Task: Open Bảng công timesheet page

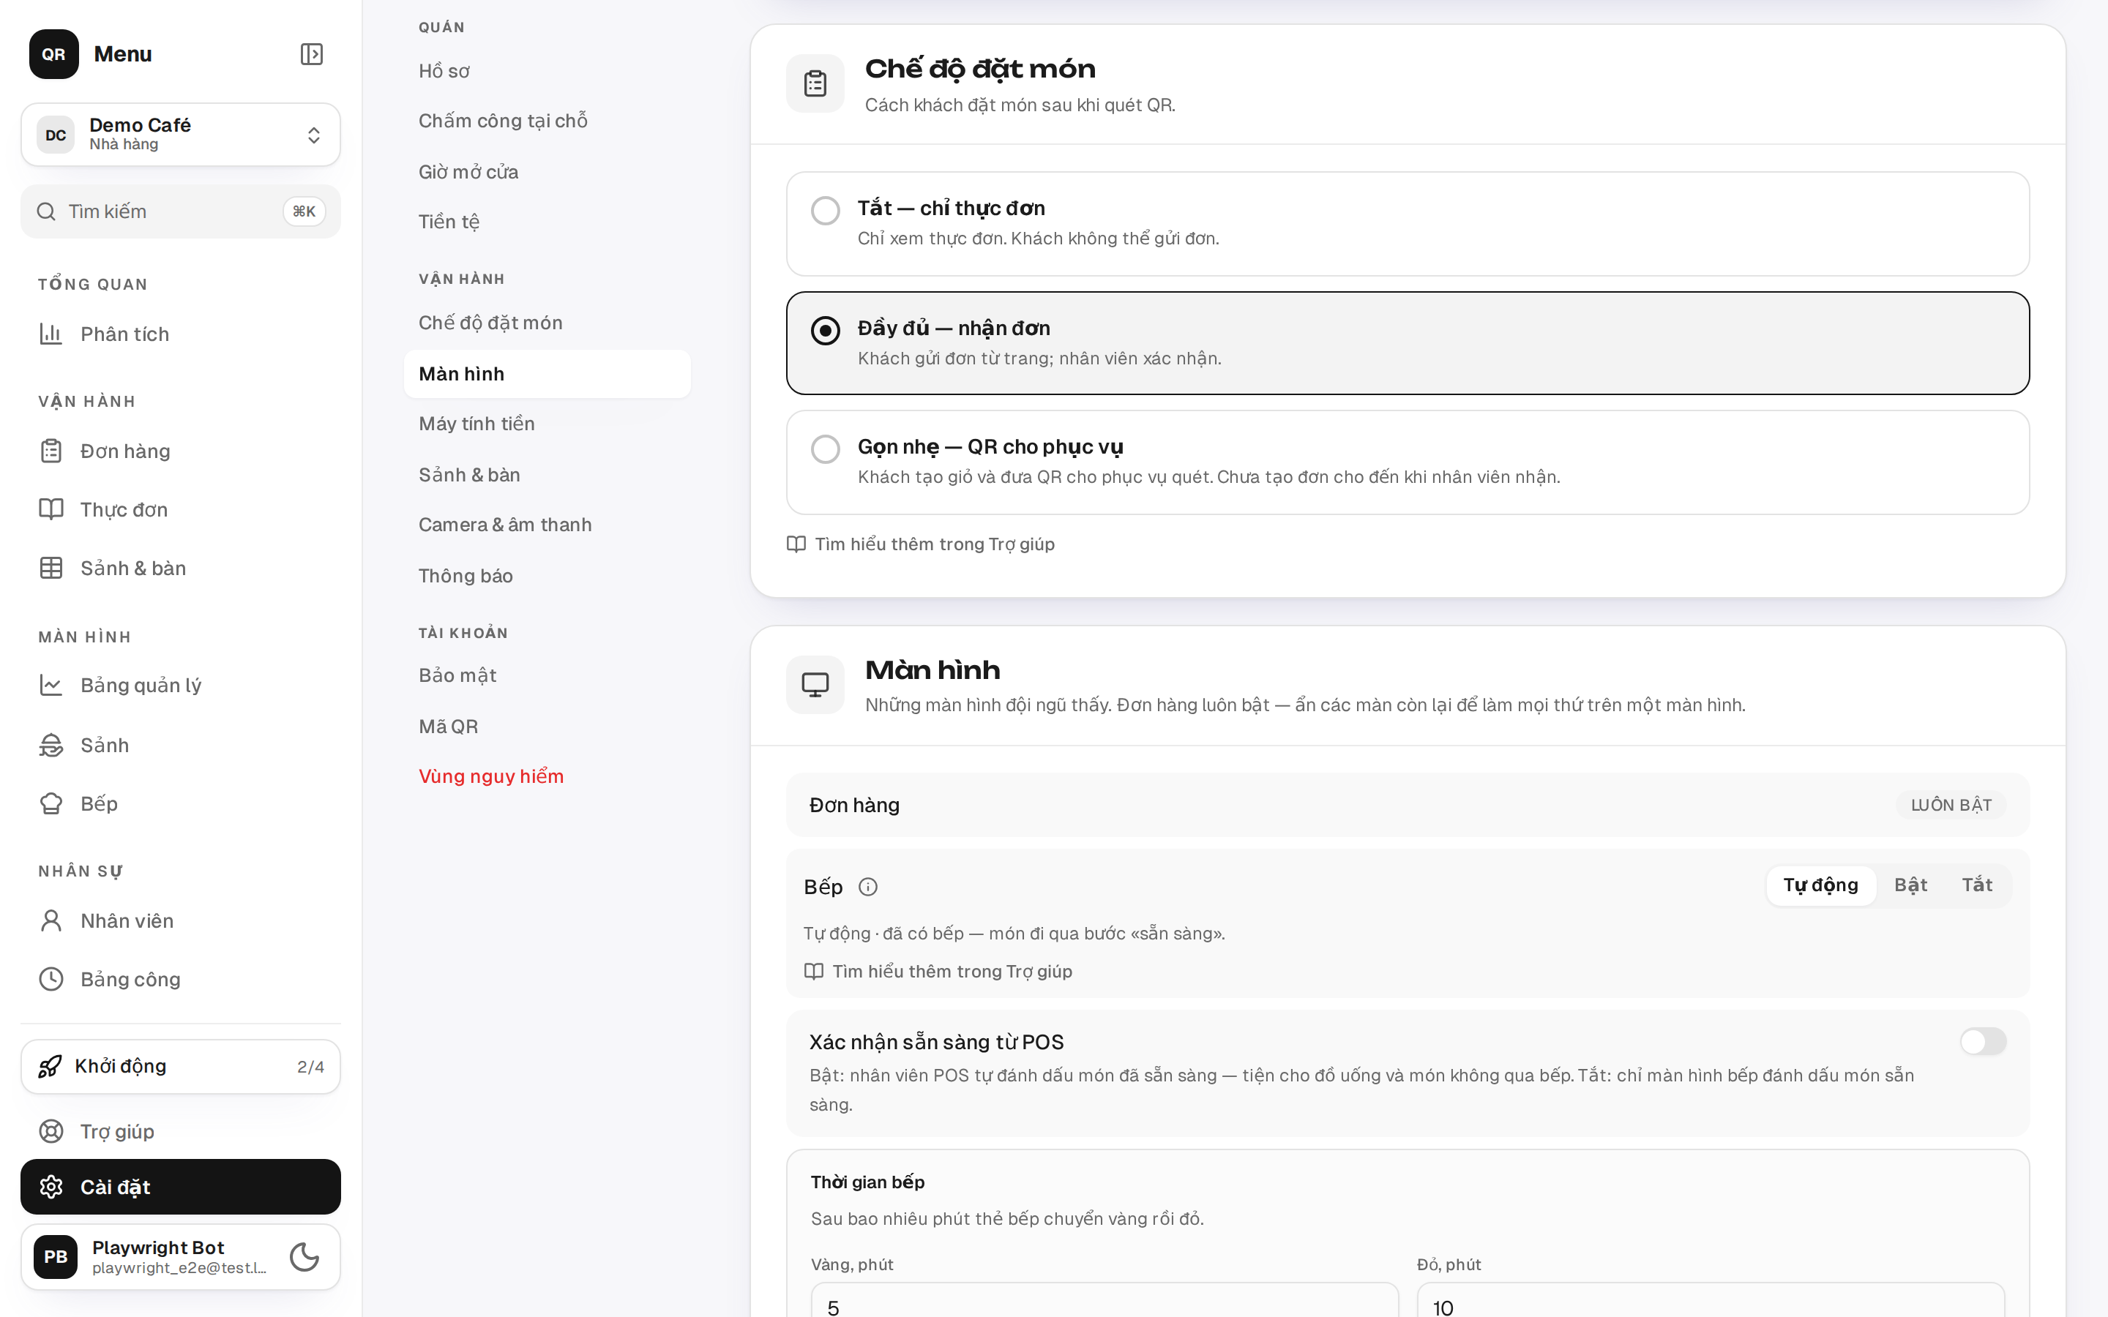Action: coord(180,979)
